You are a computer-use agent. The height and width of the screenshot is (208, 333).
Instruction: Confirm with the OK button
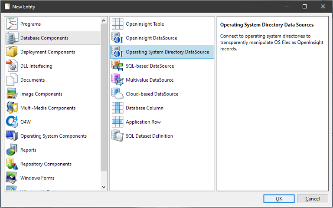click(279, 199)
